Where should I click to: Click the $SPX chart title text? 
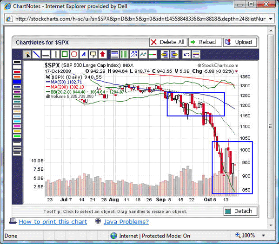(52, 65)
